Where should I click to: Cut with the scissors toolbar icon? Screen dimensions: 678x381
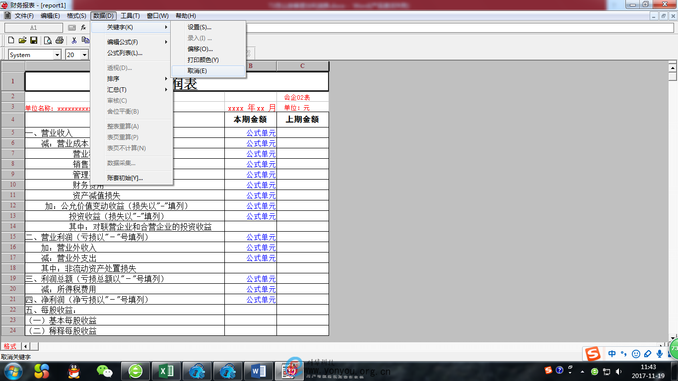[74, 40]
